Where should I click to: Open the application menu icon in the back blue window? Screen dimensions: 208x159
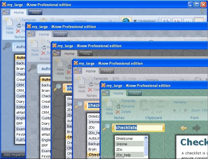tap(5, 12)
